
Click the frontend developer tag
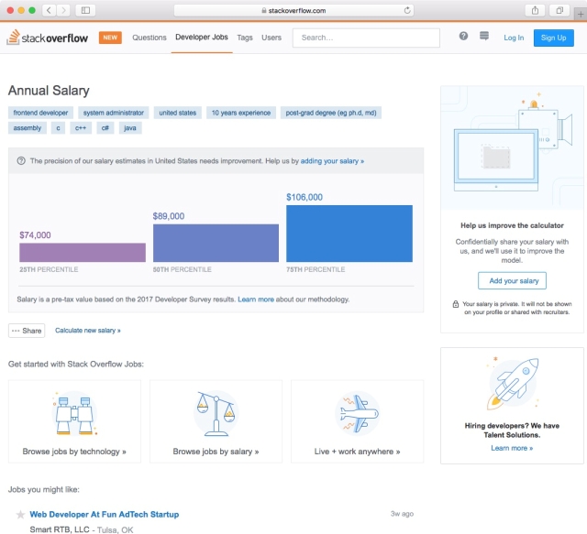(40, 113)
